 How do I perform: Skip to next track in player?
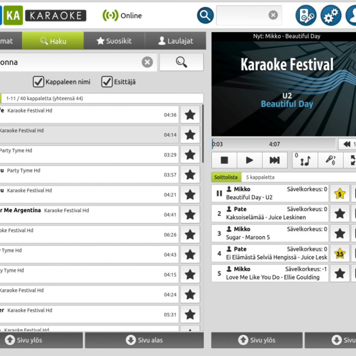(x=274, y=160)
